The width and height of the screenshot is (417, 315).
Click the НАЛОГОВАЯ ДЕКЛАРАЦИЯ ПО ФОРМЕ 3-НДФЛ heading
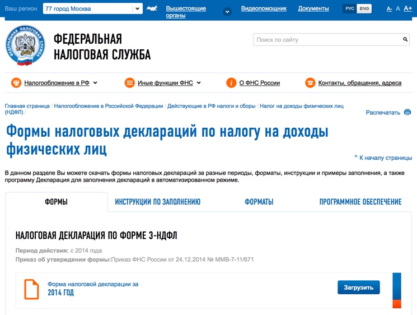point(96,235)
